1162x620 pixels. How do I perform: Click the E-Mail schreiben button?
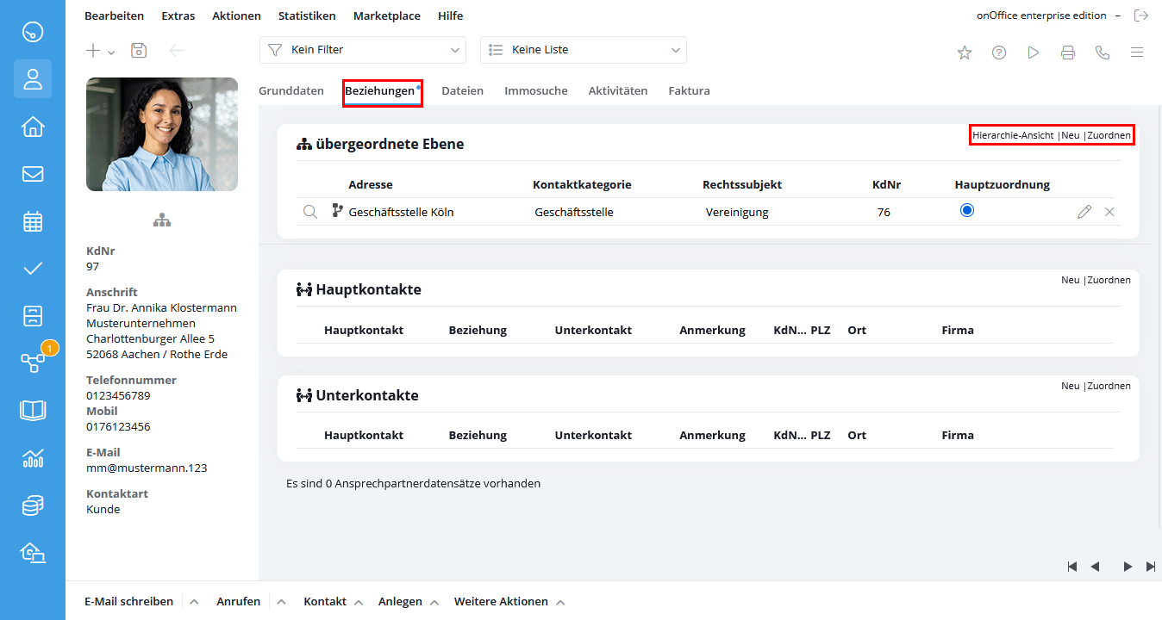(128, 602)
